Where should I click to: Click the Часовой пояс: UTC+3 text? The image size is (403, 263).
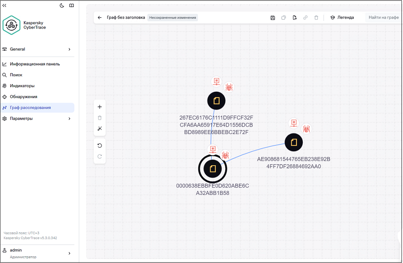click(21, 233)
